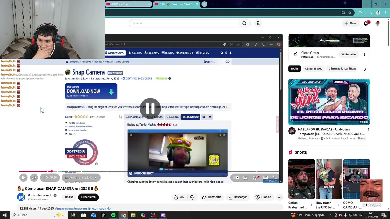Click the Descargar button below the video

[x=237, y=197]
